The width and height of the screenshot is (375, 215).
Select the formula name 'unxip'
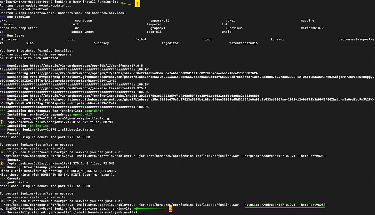tap(227, 32)
